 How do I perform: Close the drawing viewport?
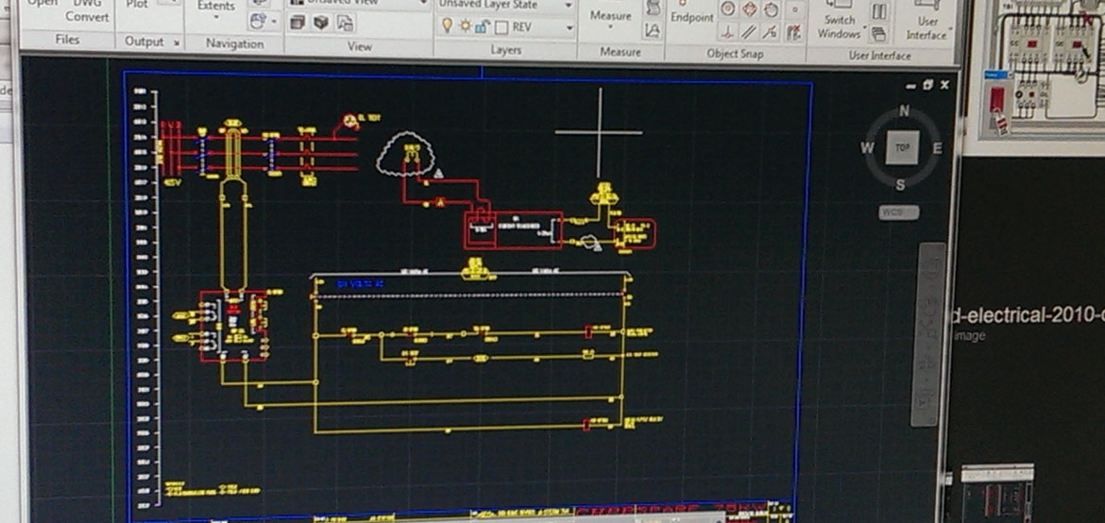pyautogui.click(x=944, y=85)
